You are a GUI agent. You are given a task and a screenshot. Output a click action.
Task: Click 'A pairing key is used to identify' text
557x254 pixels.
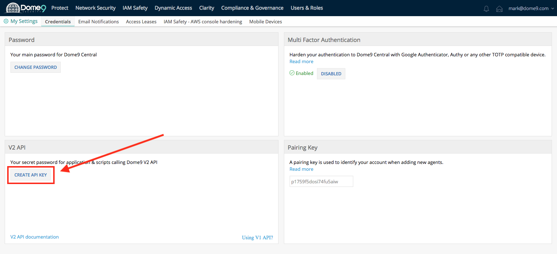[x=367, y=162]
